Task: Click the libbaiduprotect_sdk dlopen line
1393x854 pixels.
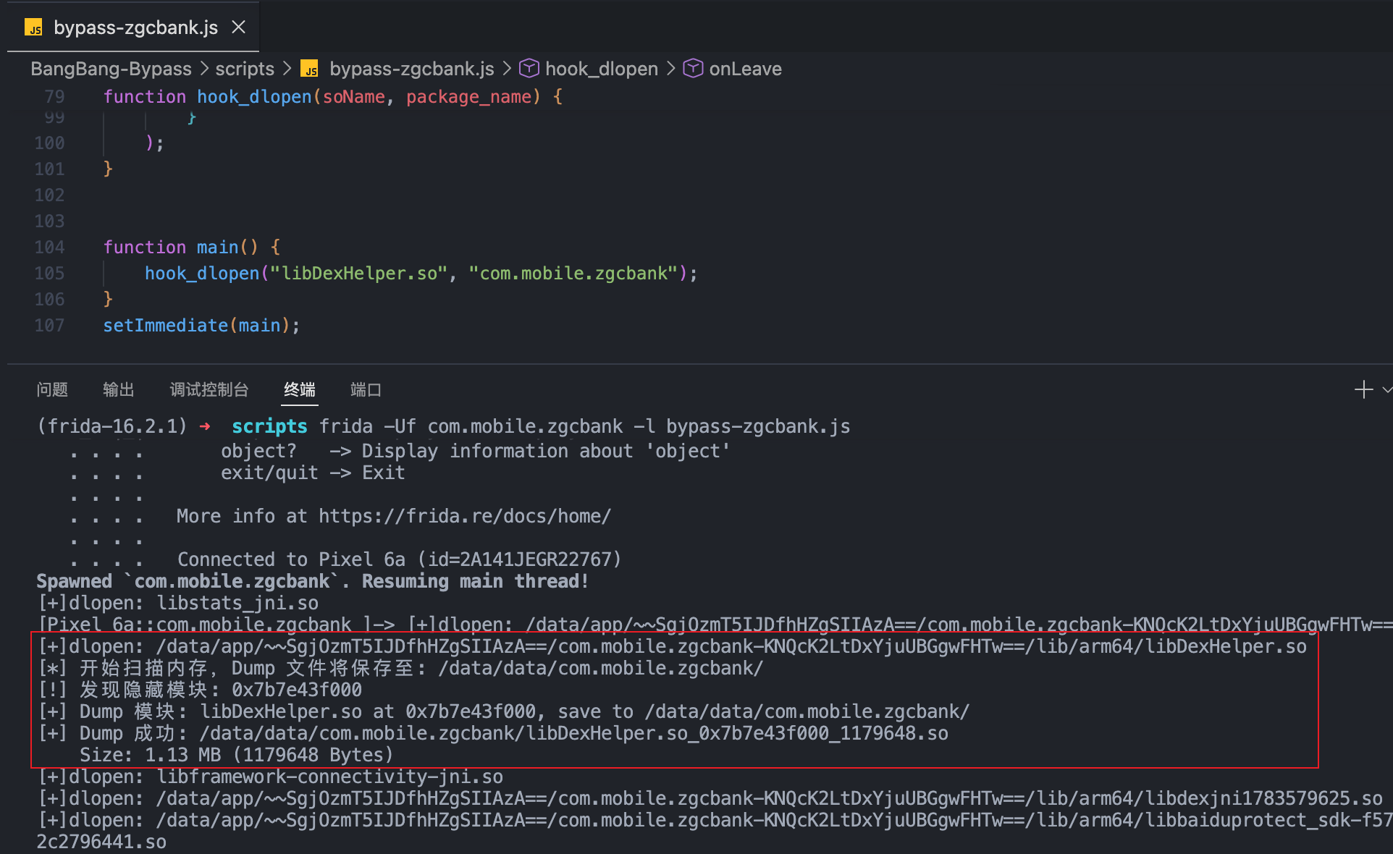Action: pyautogui.click(x=715, y=820)
